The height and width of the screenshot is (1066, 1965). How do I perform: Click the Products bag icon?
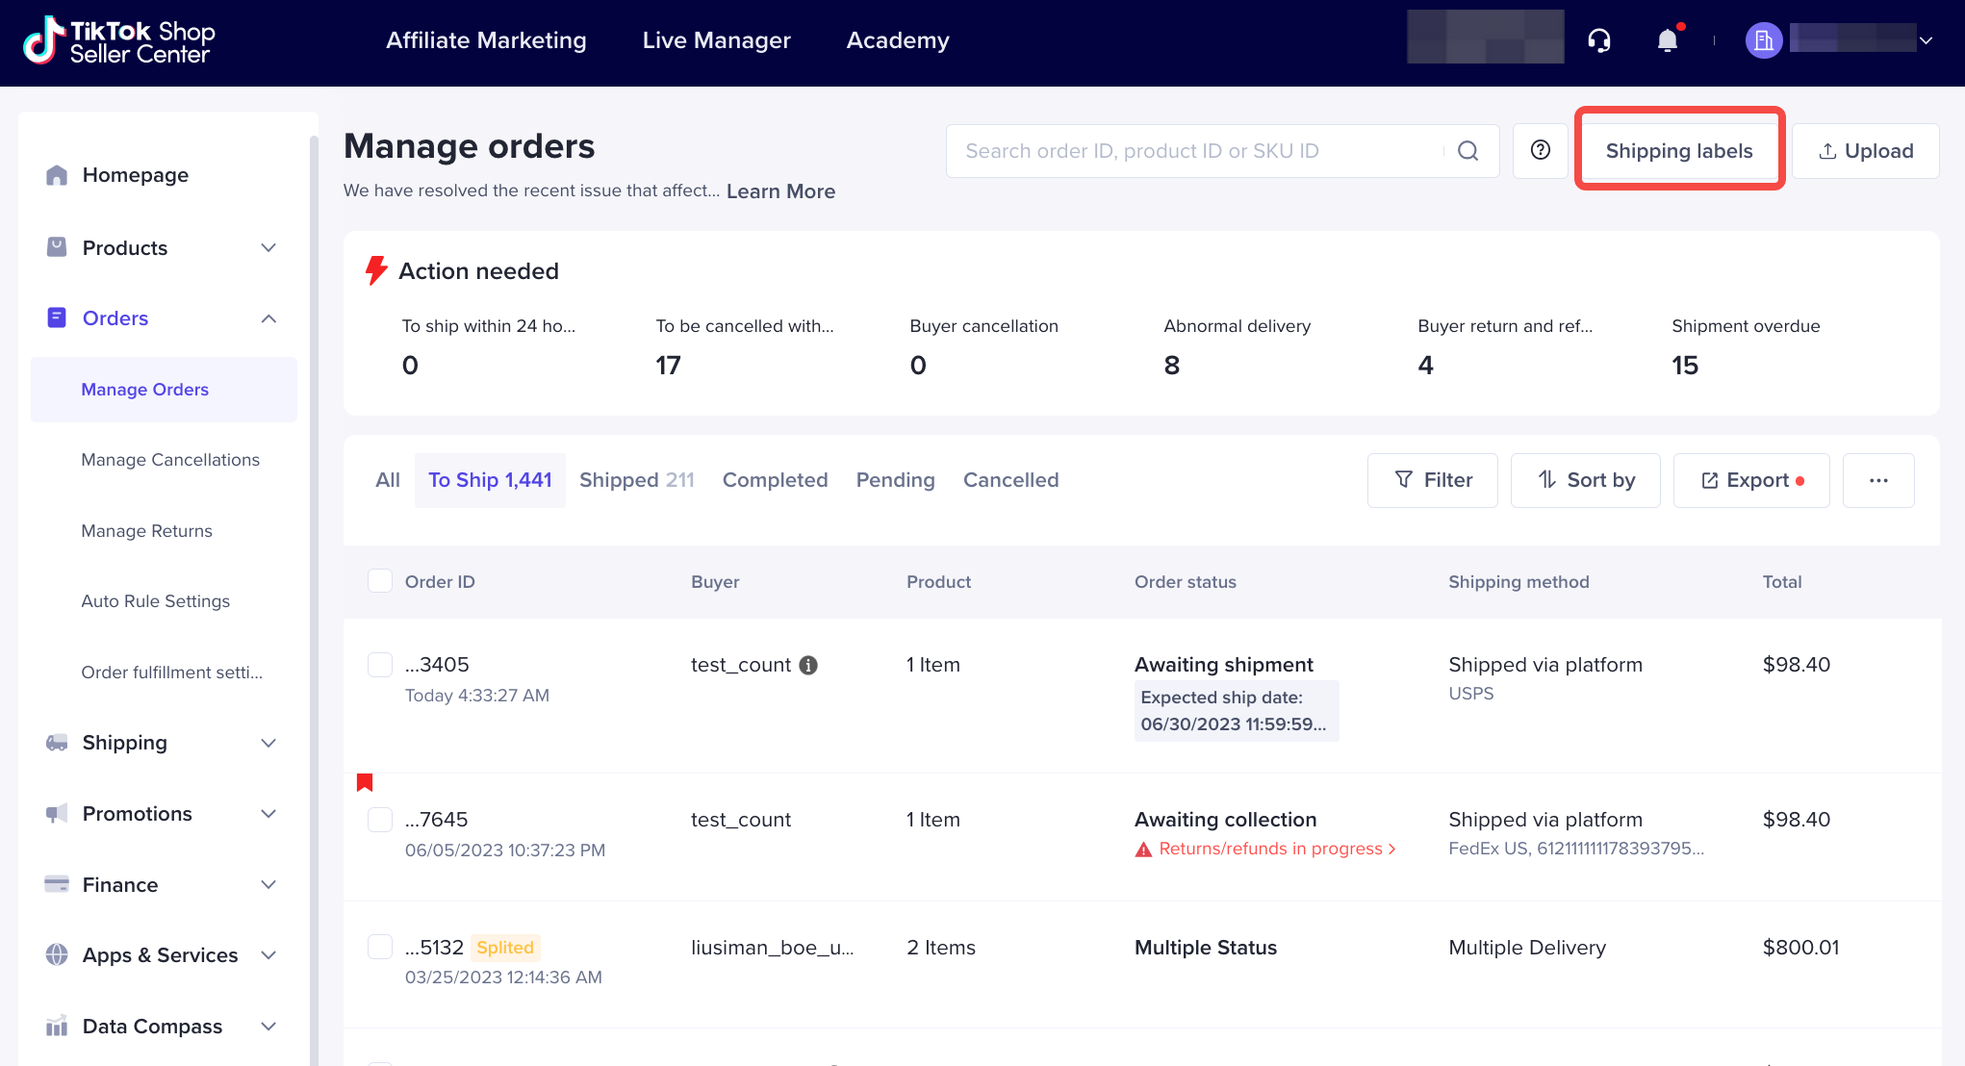(57, 247)
